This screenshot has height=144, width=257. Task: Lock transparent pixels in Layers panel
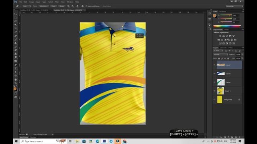(x=219, y=58)
